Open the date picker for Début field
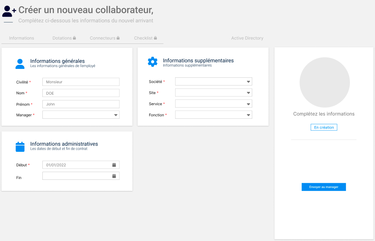This screenshot has height=241, width=375. pyautogui.click(x=114, y=165)
